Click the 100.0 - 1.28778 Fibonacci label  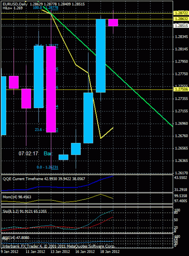coord(46,8)
